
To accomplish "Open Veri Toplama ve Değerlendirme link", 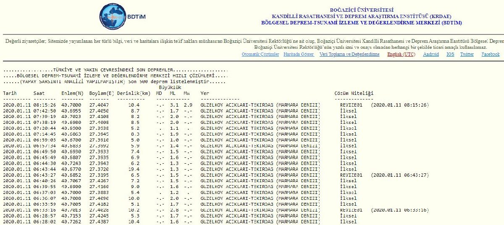I will click(349, 54).
